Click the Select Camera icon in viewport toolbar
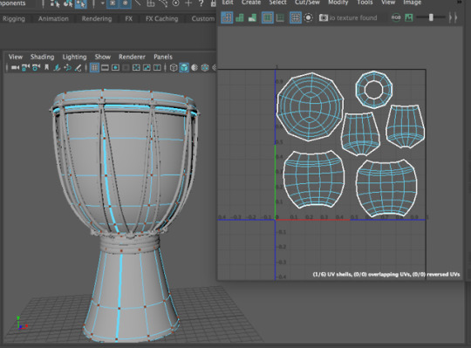This screenshot has height=348, width=471. click(15, 67)
